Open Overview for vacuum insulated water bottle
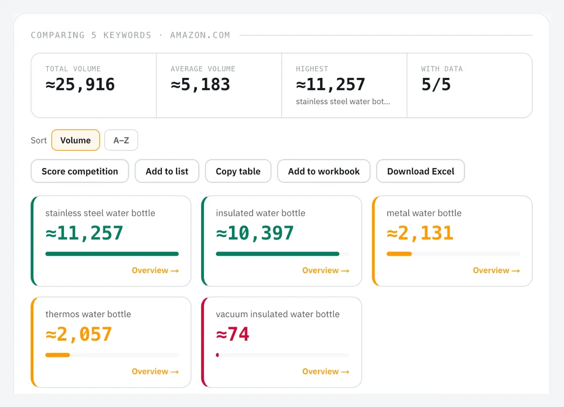 pyautogui.click(x=326, y=371)
